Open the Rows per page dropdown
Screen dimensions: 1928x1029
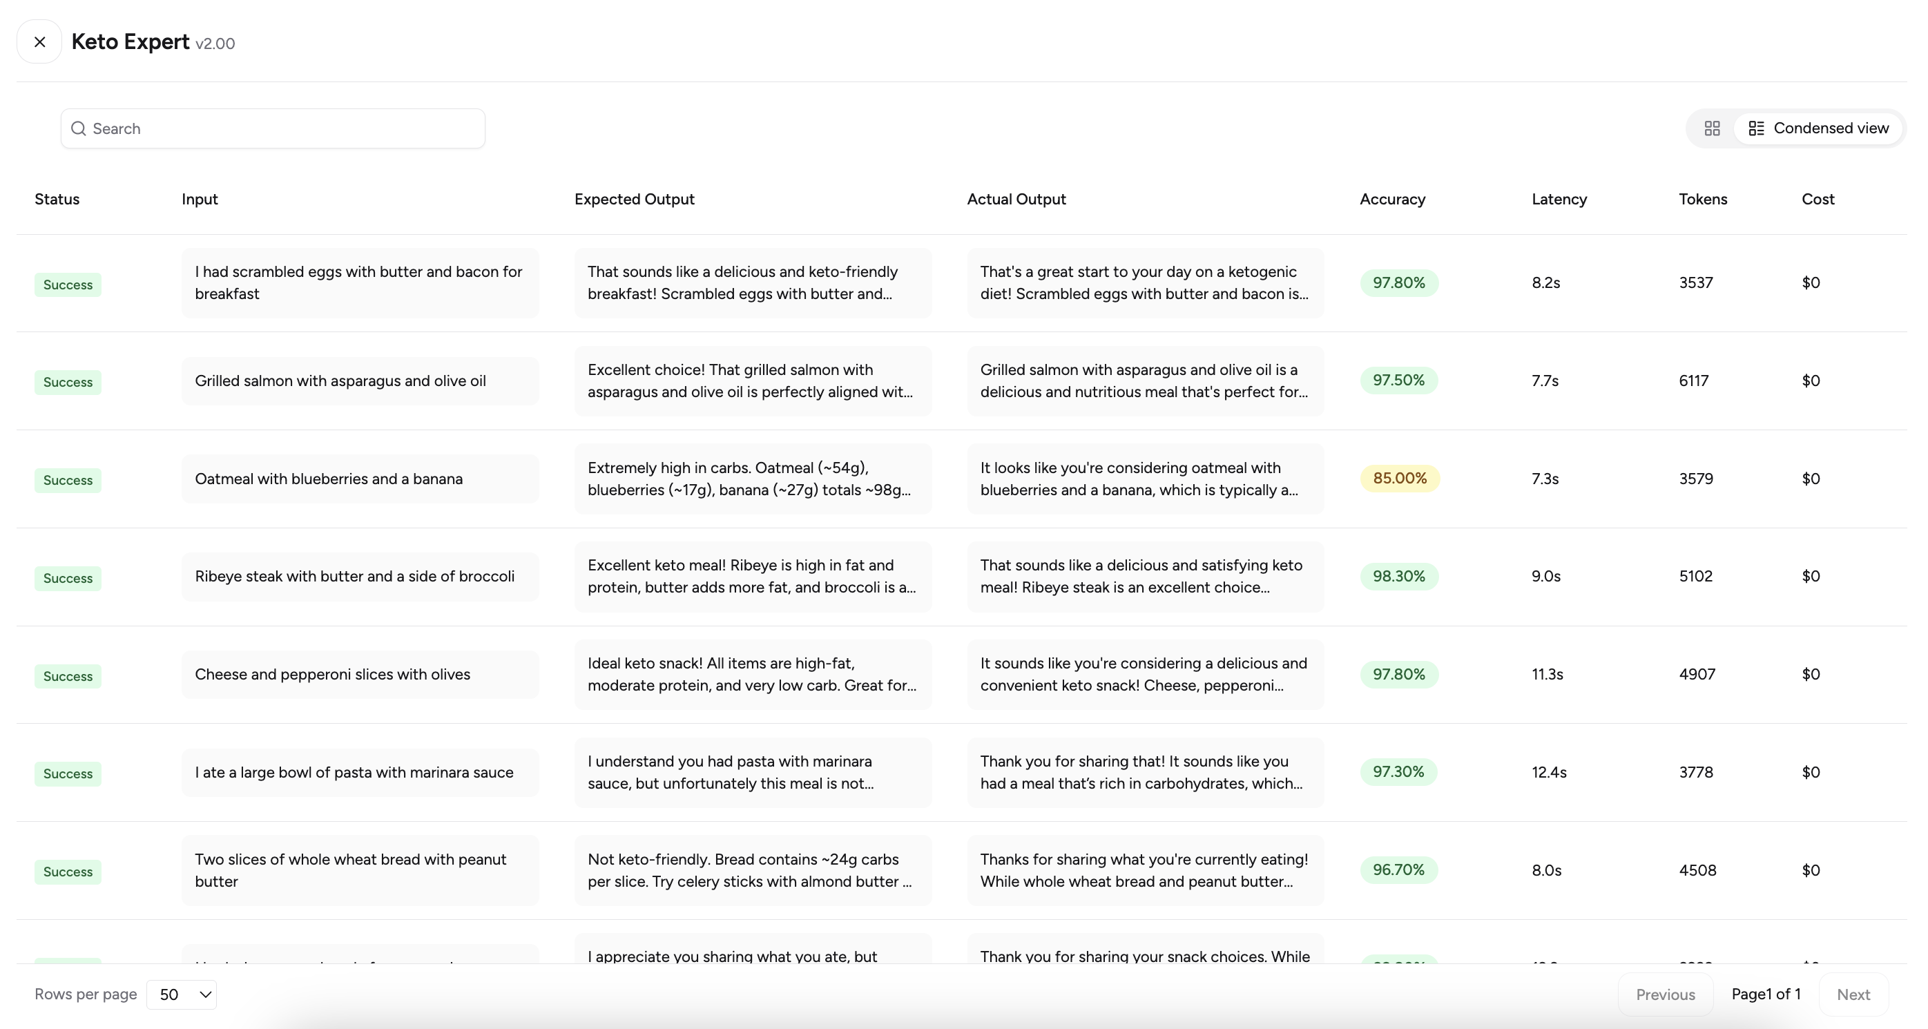point(181,994)
